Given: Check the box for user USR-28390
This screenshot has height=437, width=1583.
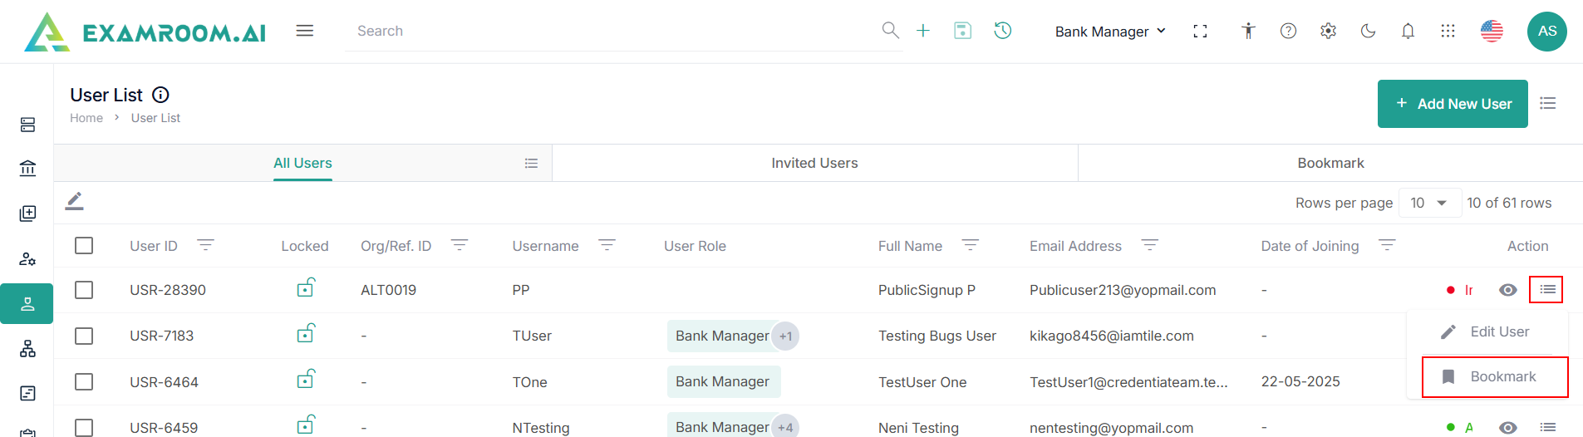Looking at the screenshot, I should (84, 290).
